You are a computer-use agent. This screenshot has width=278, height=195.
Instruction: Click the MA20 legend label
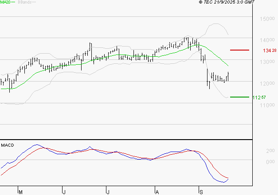pyautogui.click(x=5, y=3)
